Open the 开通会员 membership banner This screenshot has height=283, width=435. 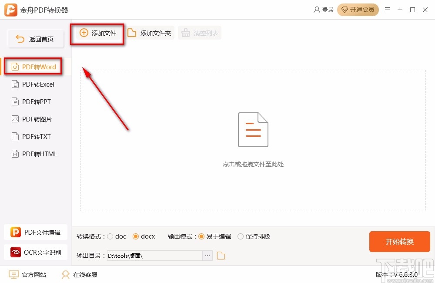coord(358,10)
